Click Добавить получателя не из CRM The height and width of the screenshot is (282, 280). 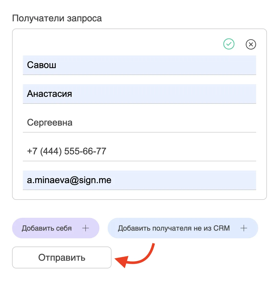183,228
